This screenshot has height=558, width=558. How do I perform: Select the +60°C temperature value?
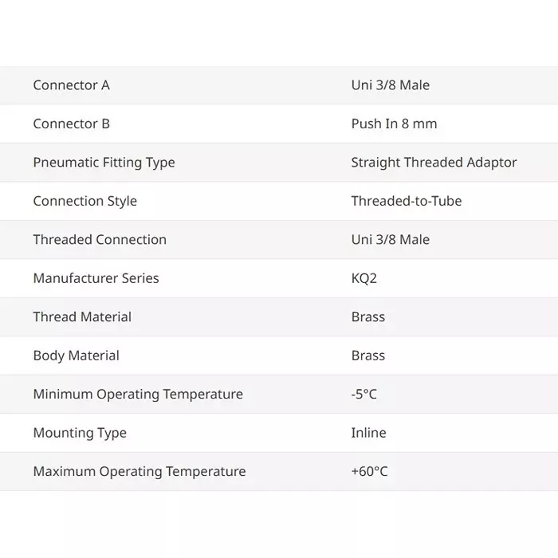tap(369, 472)
